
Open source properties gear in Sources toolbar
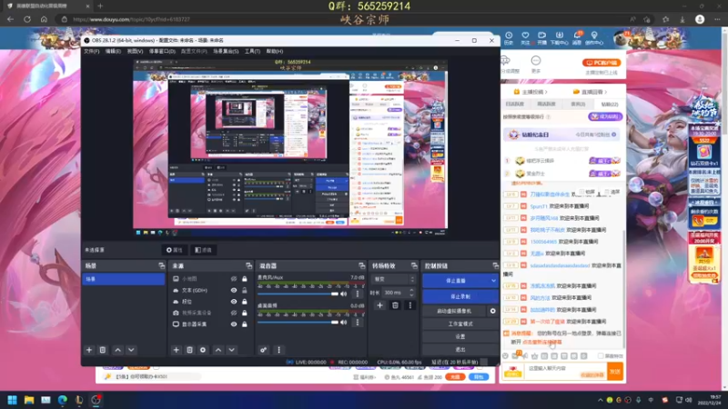click(203, 350)
